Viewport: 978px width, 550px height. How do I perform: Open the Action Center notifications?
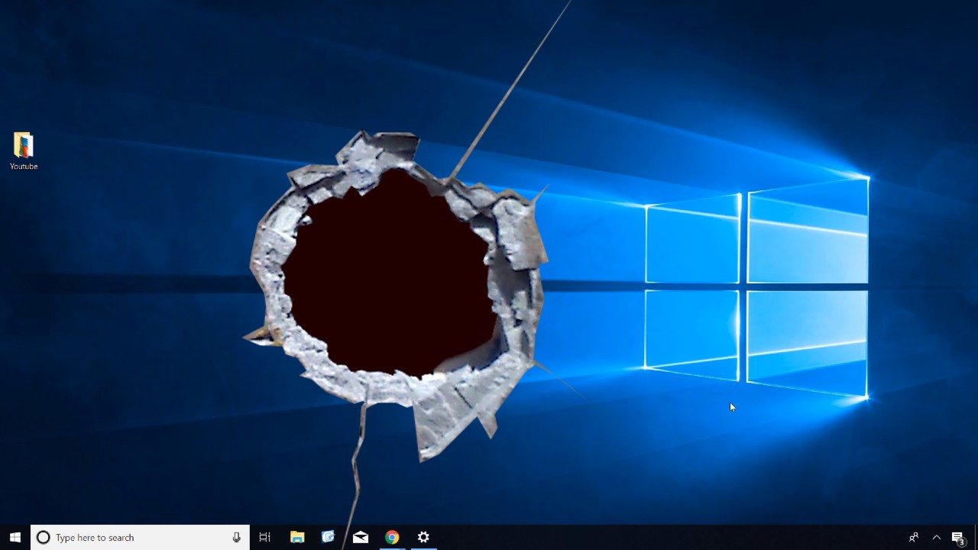point(958,538)
